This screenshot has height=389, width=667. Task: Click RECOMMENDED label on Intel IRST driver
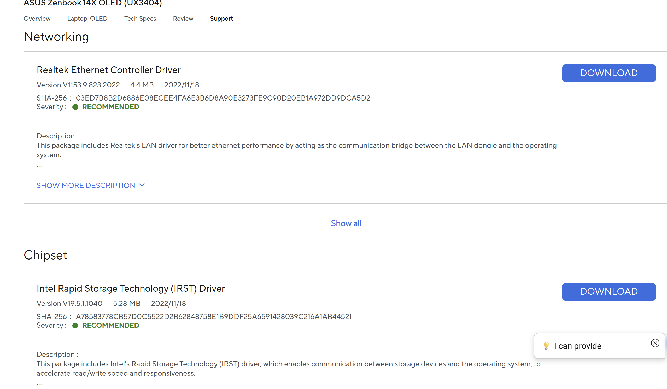[x=111, y=326]
